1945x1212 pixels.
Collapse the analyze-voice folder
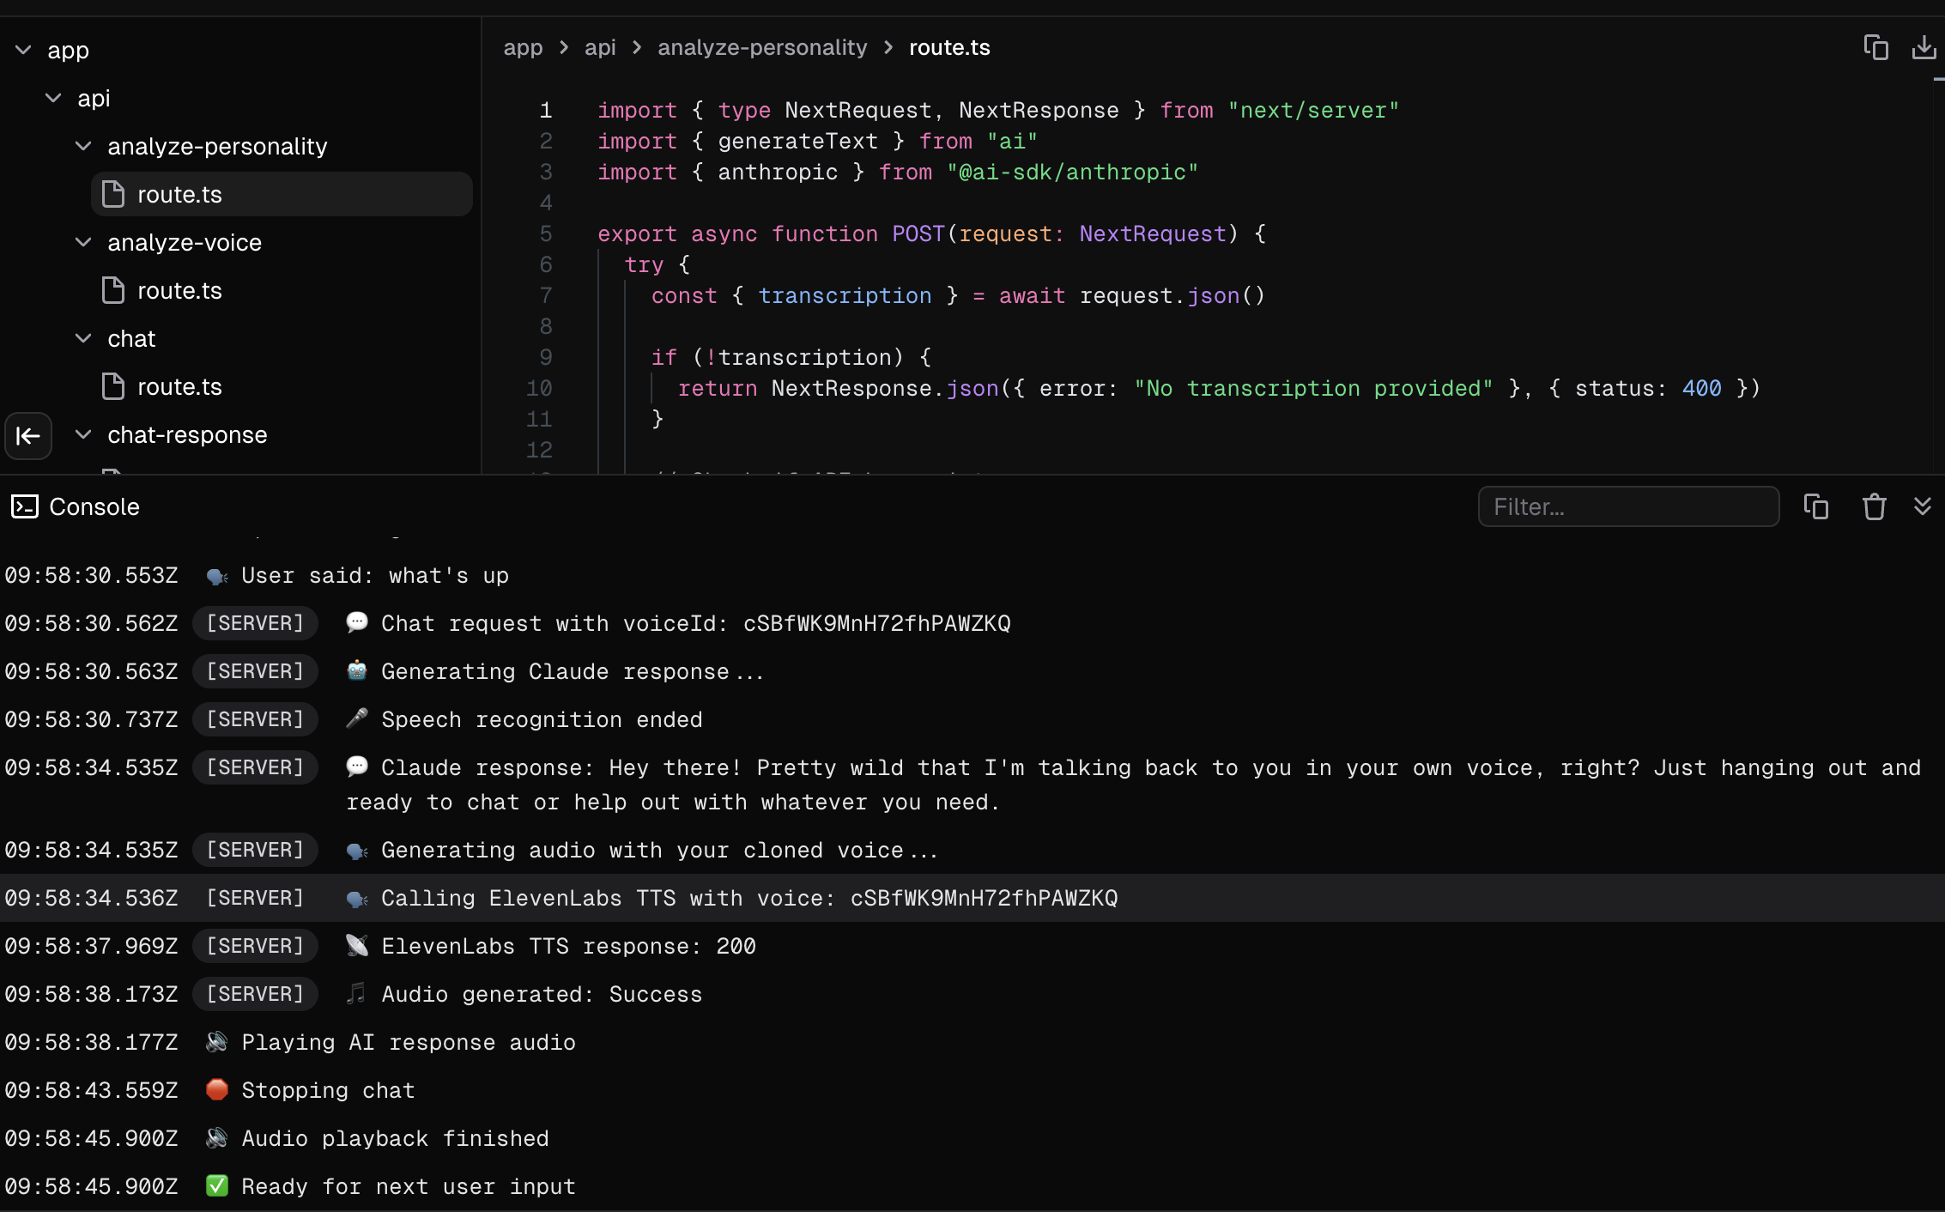pos(83,243)
